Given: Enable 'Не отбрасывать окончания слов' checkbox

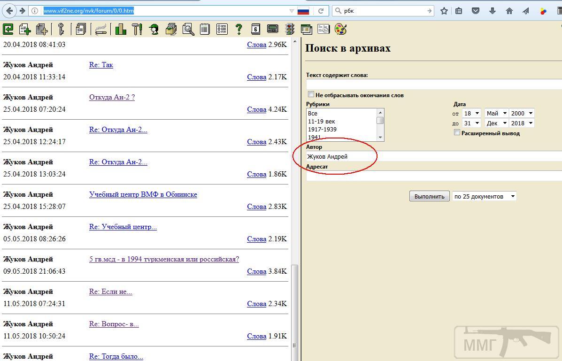Looking at the screenshot, I should pos(311,95).
